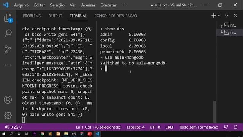Click 'switched to db aula-mongodb' output
The image size is (243, 137).
point(133,63)
